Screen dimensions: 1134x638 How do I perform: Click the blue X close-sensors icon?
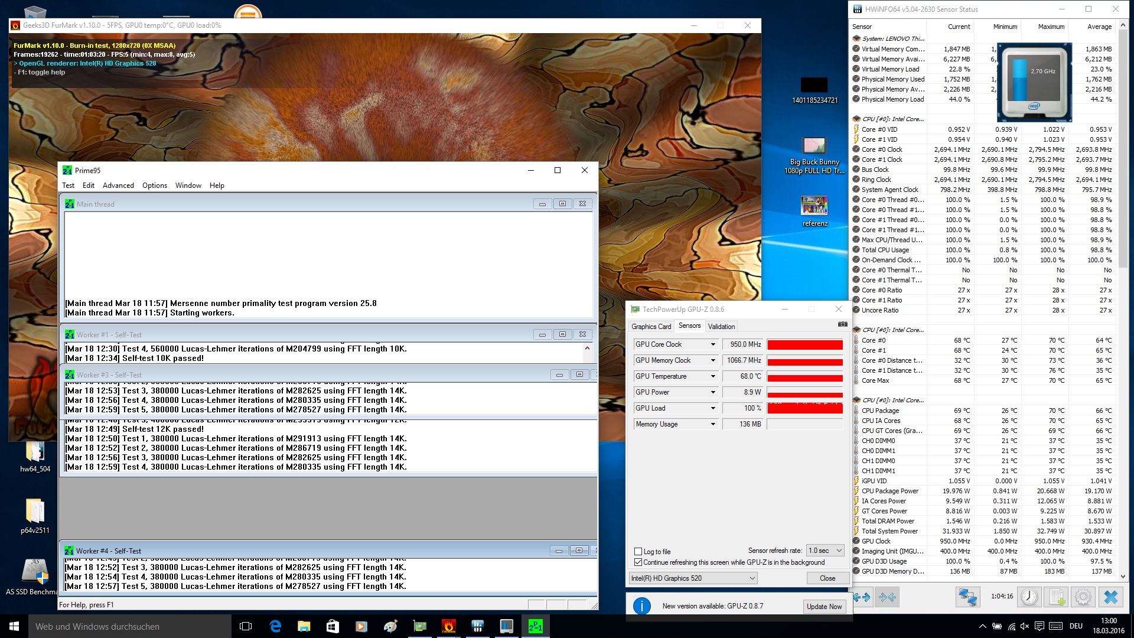[x=1110, y=597]
